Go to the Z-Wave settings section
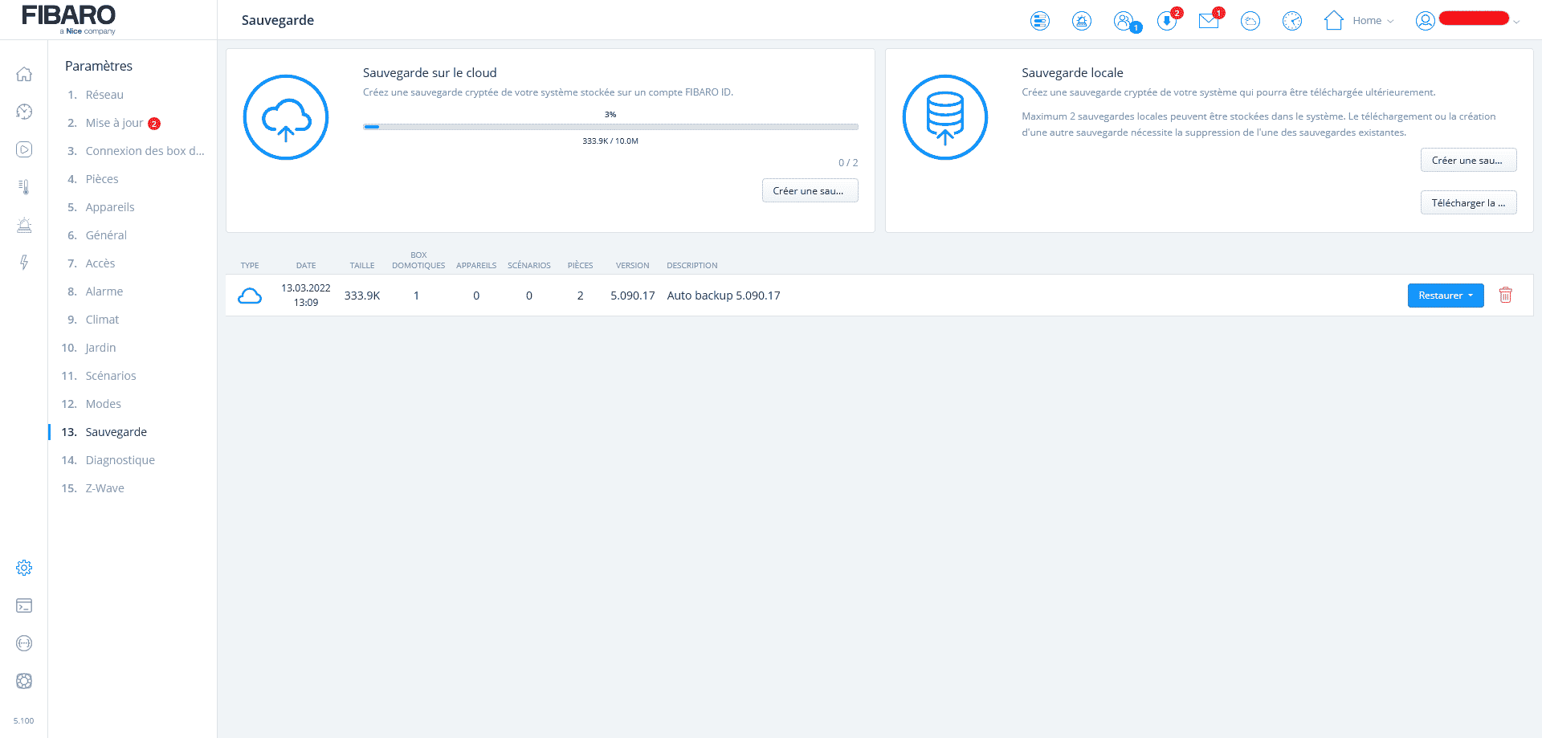 point(104,488)
